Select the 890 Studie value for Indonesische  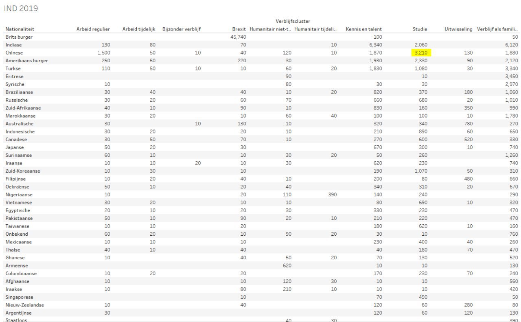[423, 131]
